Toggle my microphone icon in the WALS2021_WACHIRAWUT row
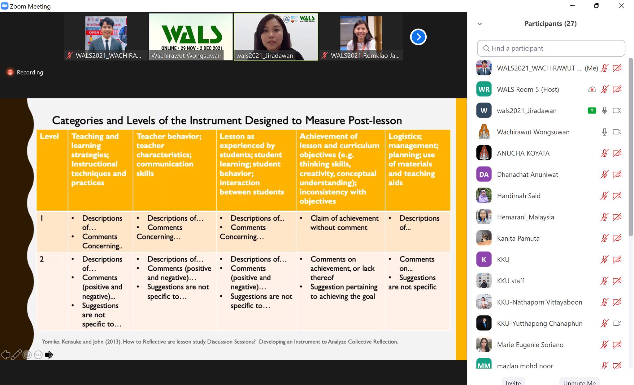Image resolution: width=634 pixels, height=385 pixels. pos(604,68)
